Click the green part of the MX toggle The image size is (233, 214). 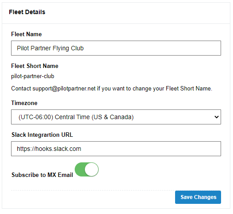(x=80, y=169)
